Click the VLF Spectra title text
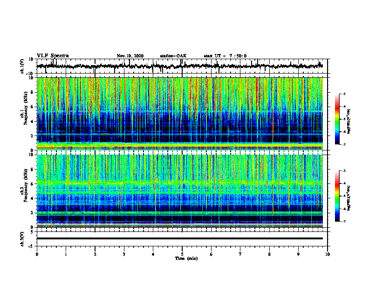This screenshot has height=285, width=369. pos(53,56)
